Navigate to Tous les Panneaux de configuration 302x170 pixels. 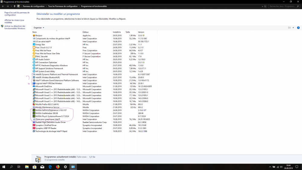(63, 6)
